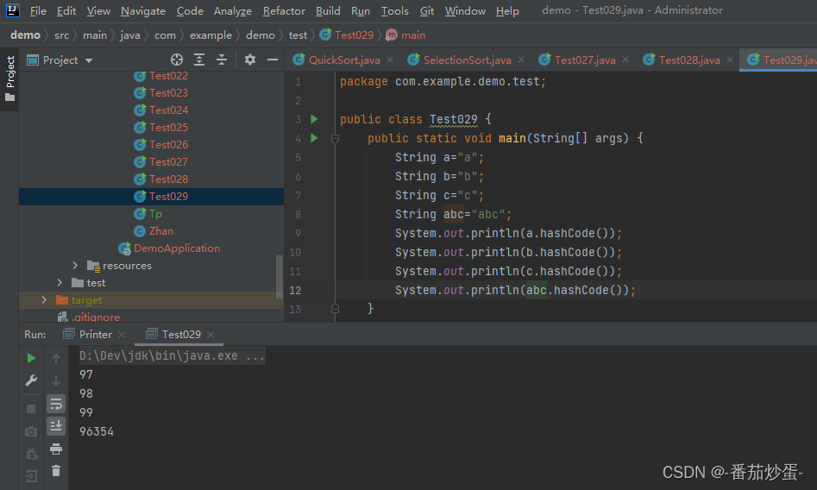Screen dimensions: 817x490
Task: Click console output line 96354
Action: (97, 431)
